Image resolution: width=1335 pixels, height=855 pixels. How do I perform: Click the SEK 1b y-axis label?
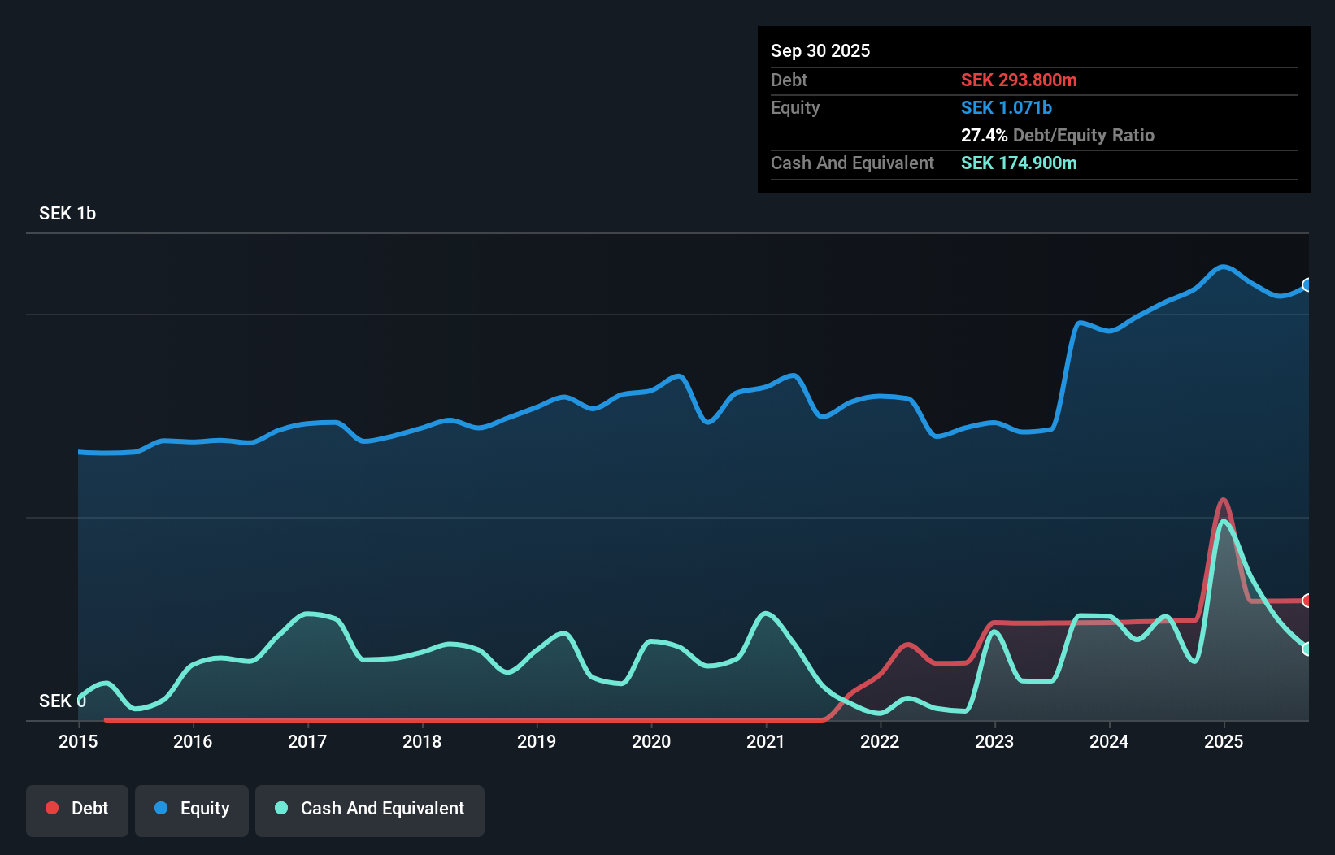point(67,214)
